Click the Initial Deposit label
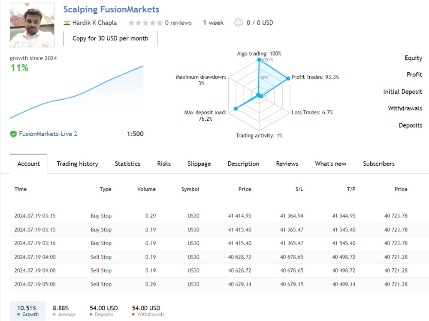Viewport: 429px width, 321px height. [x=402, y=92]
